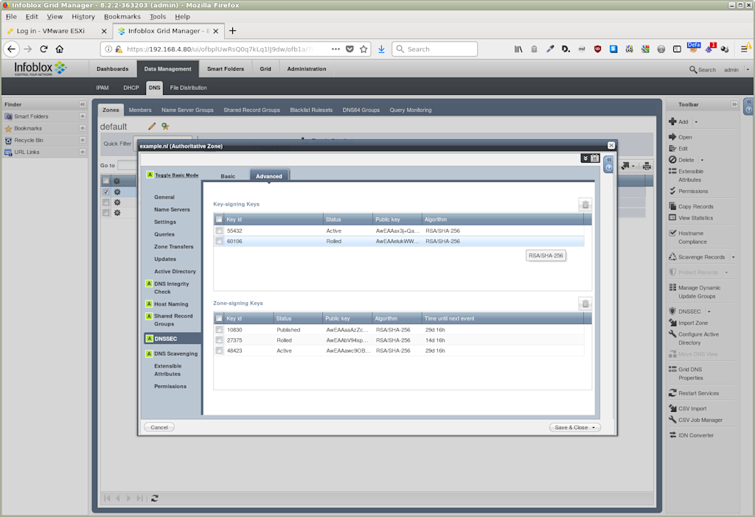Image resolution: width=755 pixels, height=517 pixels.
Task: Open the Name Server Groups tab
Action: pos(187,110)
